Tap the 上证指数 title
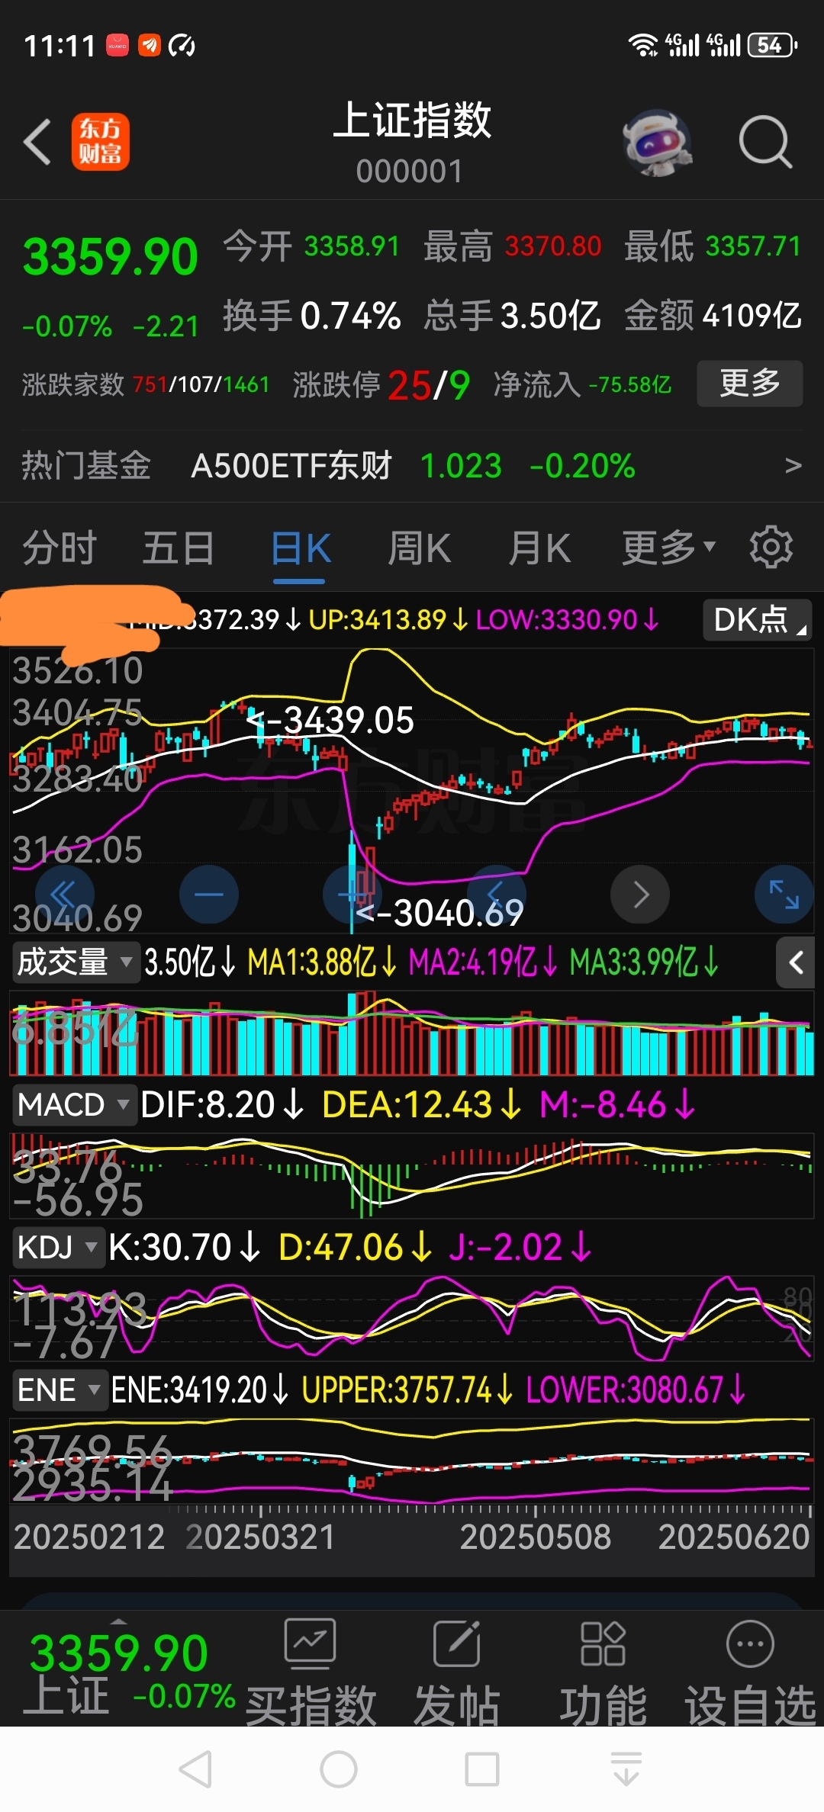The height and width of the screenshot is (1812, 824). (x=412, y=120)
